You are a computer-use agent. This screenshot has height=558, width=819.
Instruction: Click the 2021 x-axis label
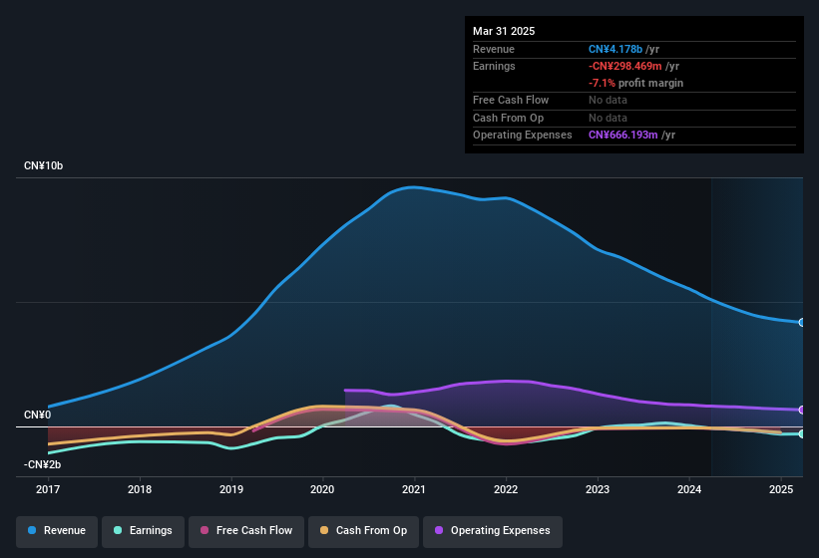coord(414,489)
